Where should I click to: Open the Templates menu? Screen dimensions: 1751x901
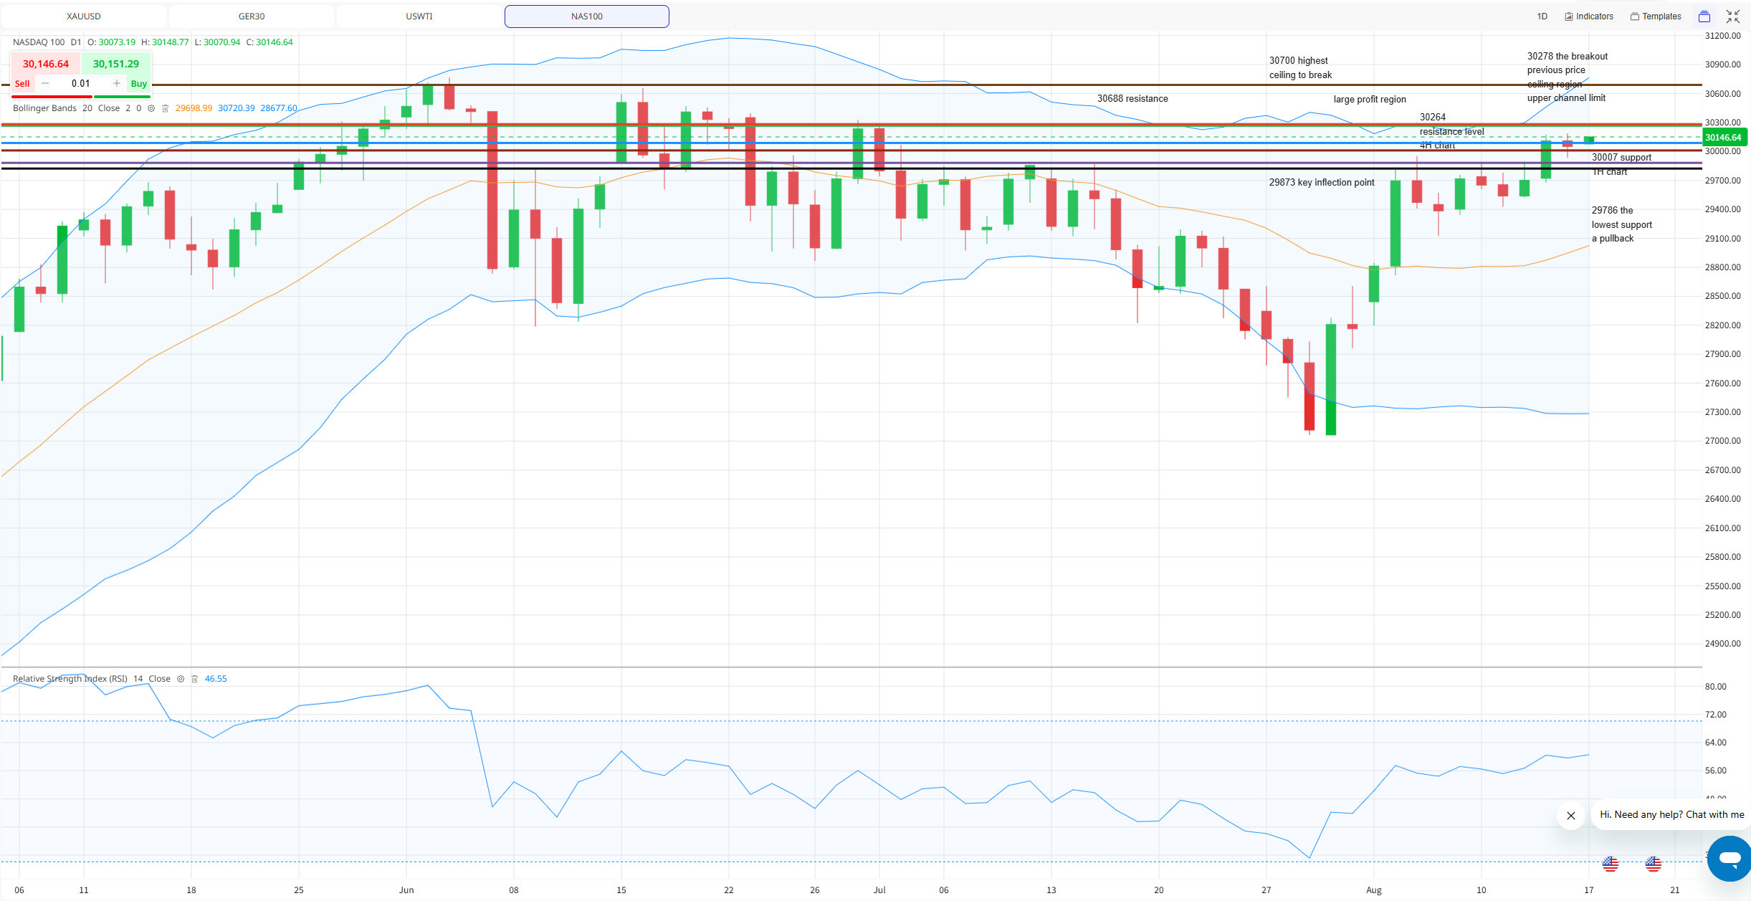click(x=1656, y=16)
